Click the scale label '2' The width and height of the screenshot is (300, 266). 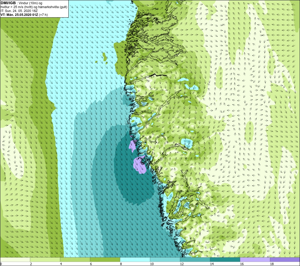click(x=31, y=264)
